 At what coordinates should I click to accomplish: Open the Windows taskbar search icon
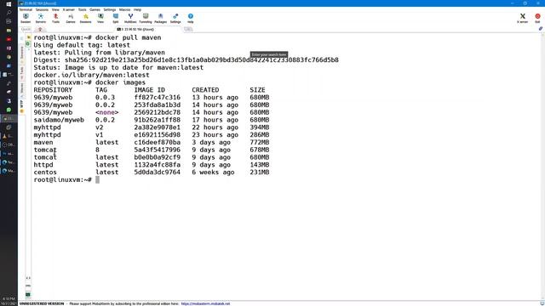tap(9, 13)
